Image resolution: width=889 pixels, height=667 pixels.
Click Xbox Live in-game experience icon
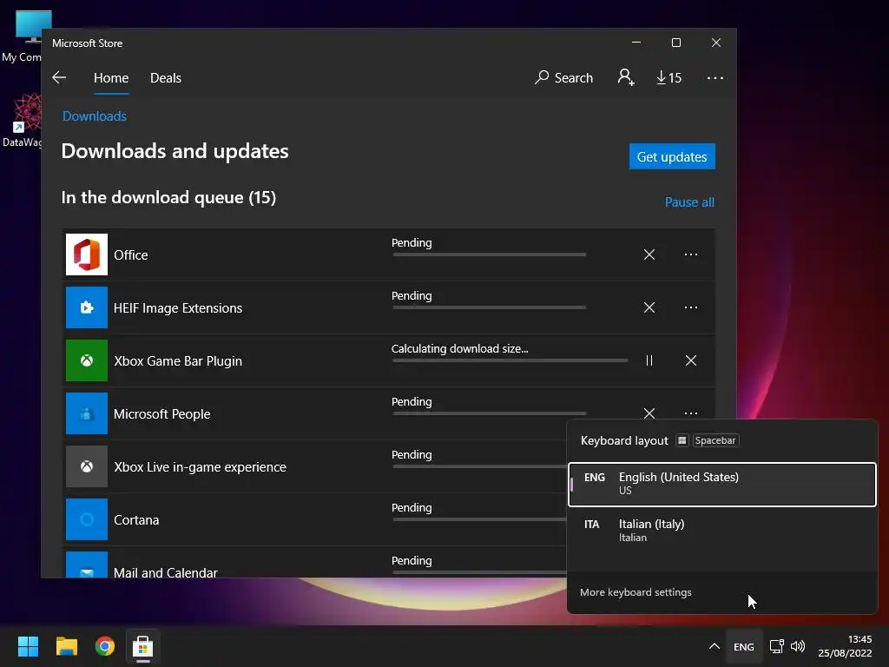(87, 466)
